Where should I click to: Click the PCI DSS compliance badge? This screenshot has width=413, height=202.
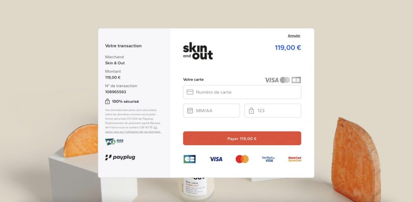(114, 142)
